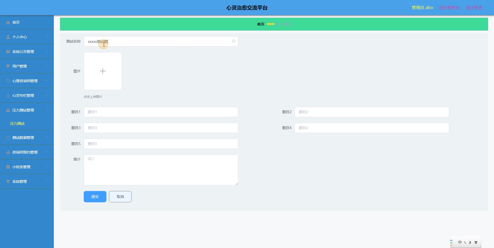Image resolution: width=494 pixels, height=248 pixels.
Task: Click the greyed 压力测试 breadcrumb text
Action: 284,24
